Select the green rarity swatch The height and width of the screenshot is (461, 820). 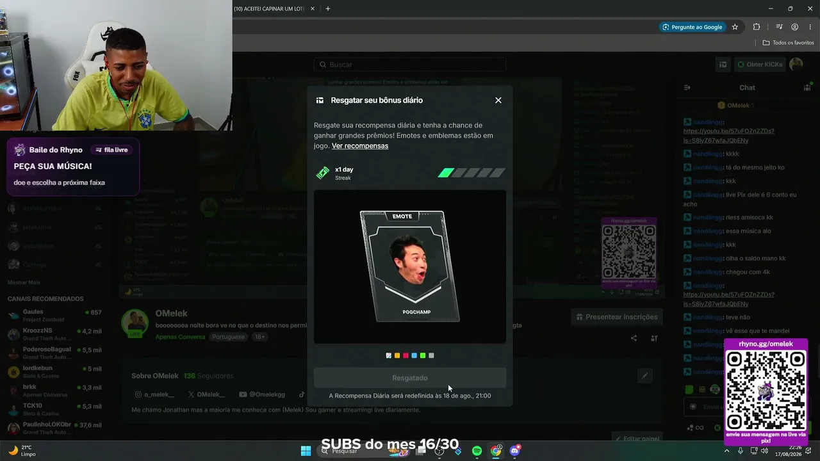point(423,355)
